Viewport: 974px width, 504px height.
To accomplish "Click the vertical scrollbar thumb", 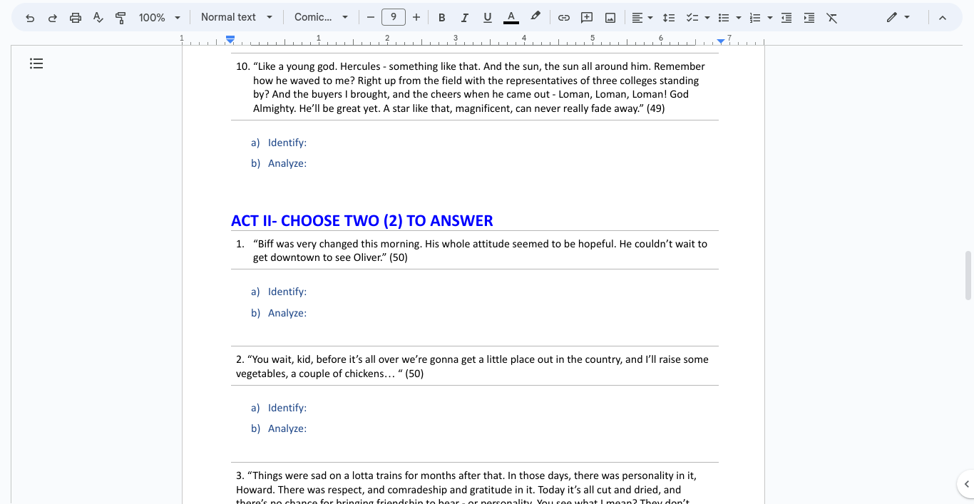I will tap(968, 275).
